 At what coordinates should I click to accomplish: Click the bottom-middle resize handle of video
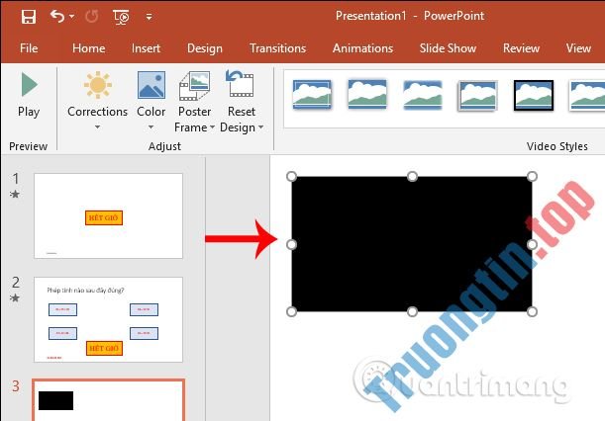click(412, 311)
